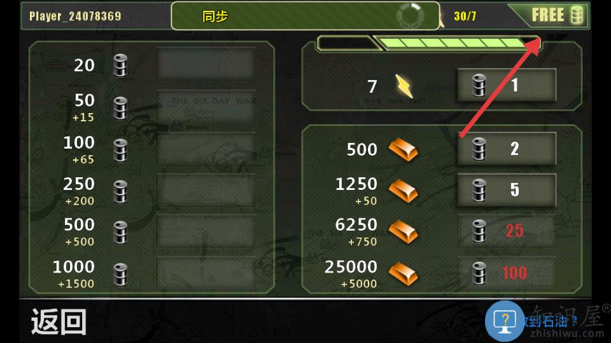Click the oil barrel icon beside 20
The image size is (611, 343).
120,65
